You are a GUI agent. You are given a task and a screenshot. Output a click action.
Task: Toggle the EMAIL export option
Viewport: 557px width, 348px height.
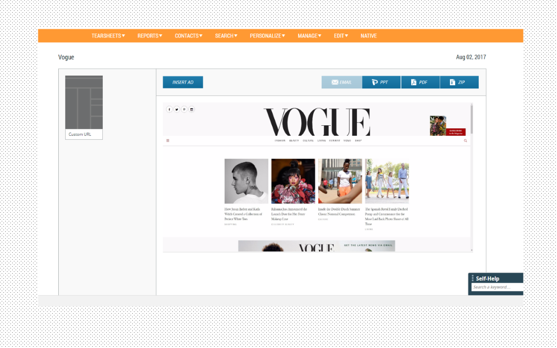[342, 82]
